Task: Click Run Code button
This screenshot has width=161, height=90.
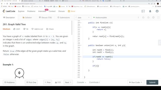Action: tap(136, 82)
